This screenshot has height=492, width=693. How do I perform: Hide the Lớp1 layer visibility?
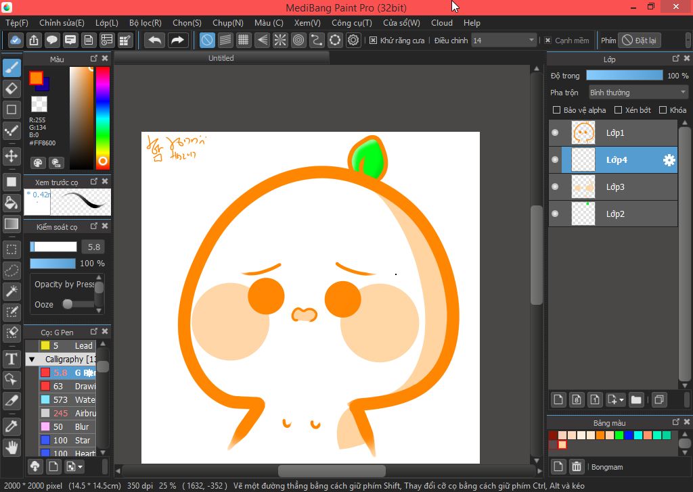coord(555,133)
